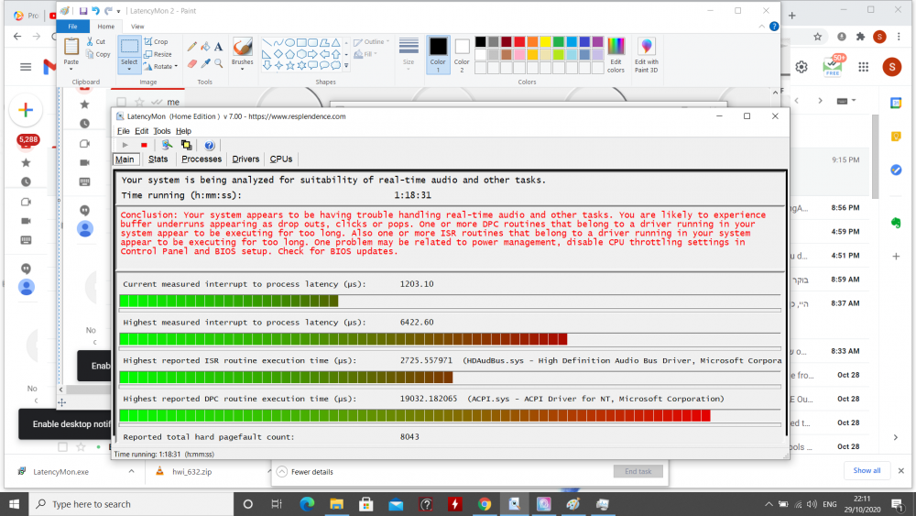
Task: Open the LatencyMon Tools menu
Action: pyautogui.click(x=162, y=131)
